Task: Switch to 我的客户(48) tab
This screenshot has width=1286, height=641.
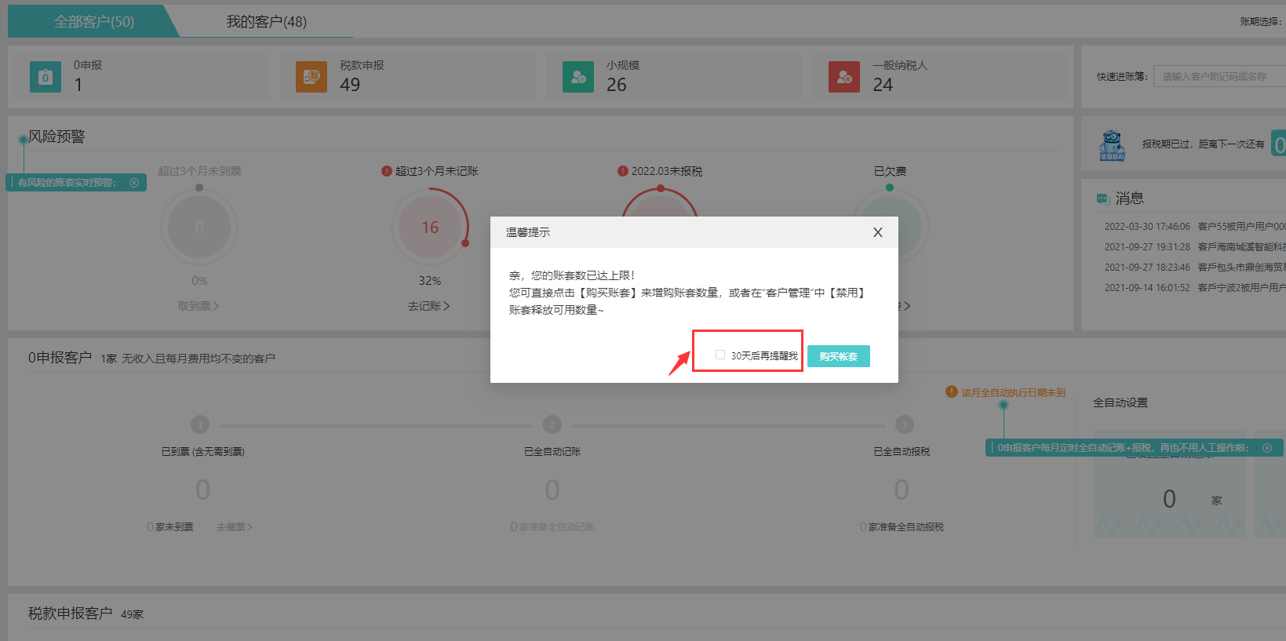Action: tap(267, 21)
